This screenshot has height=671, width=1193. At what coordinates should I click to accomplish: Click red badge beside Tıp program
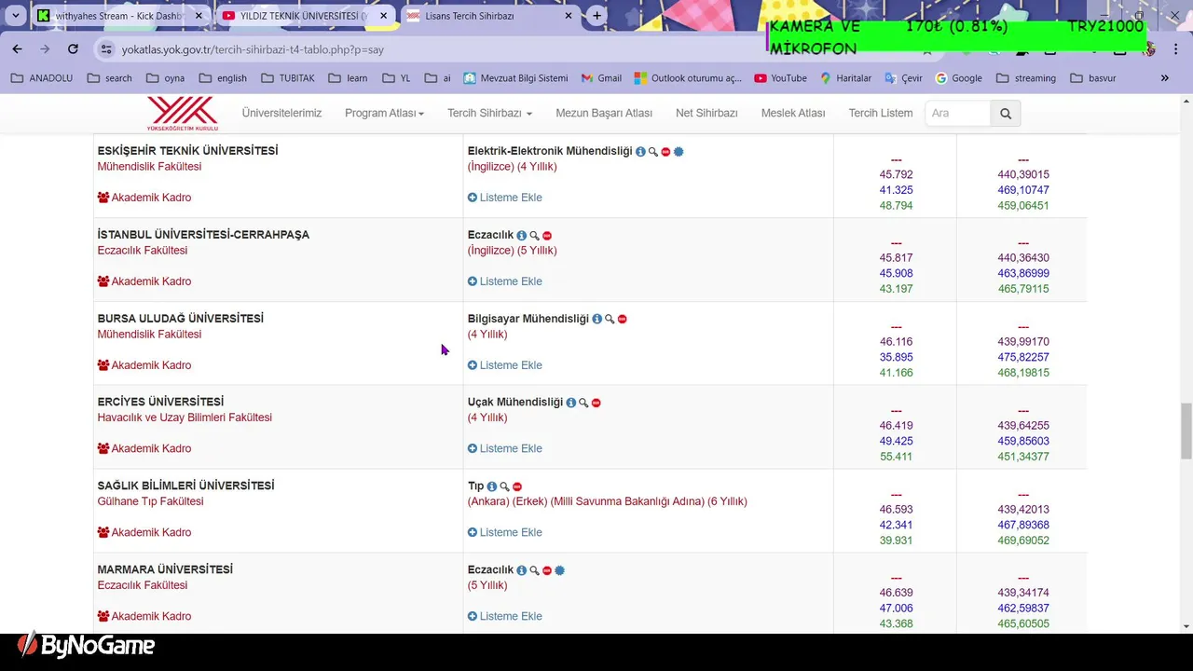point(516,486)
